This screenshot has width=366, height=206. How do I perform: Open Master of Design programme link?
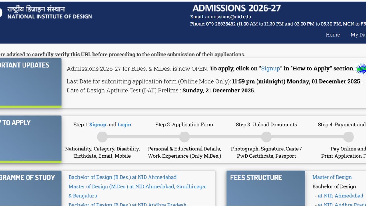point(138,186)
